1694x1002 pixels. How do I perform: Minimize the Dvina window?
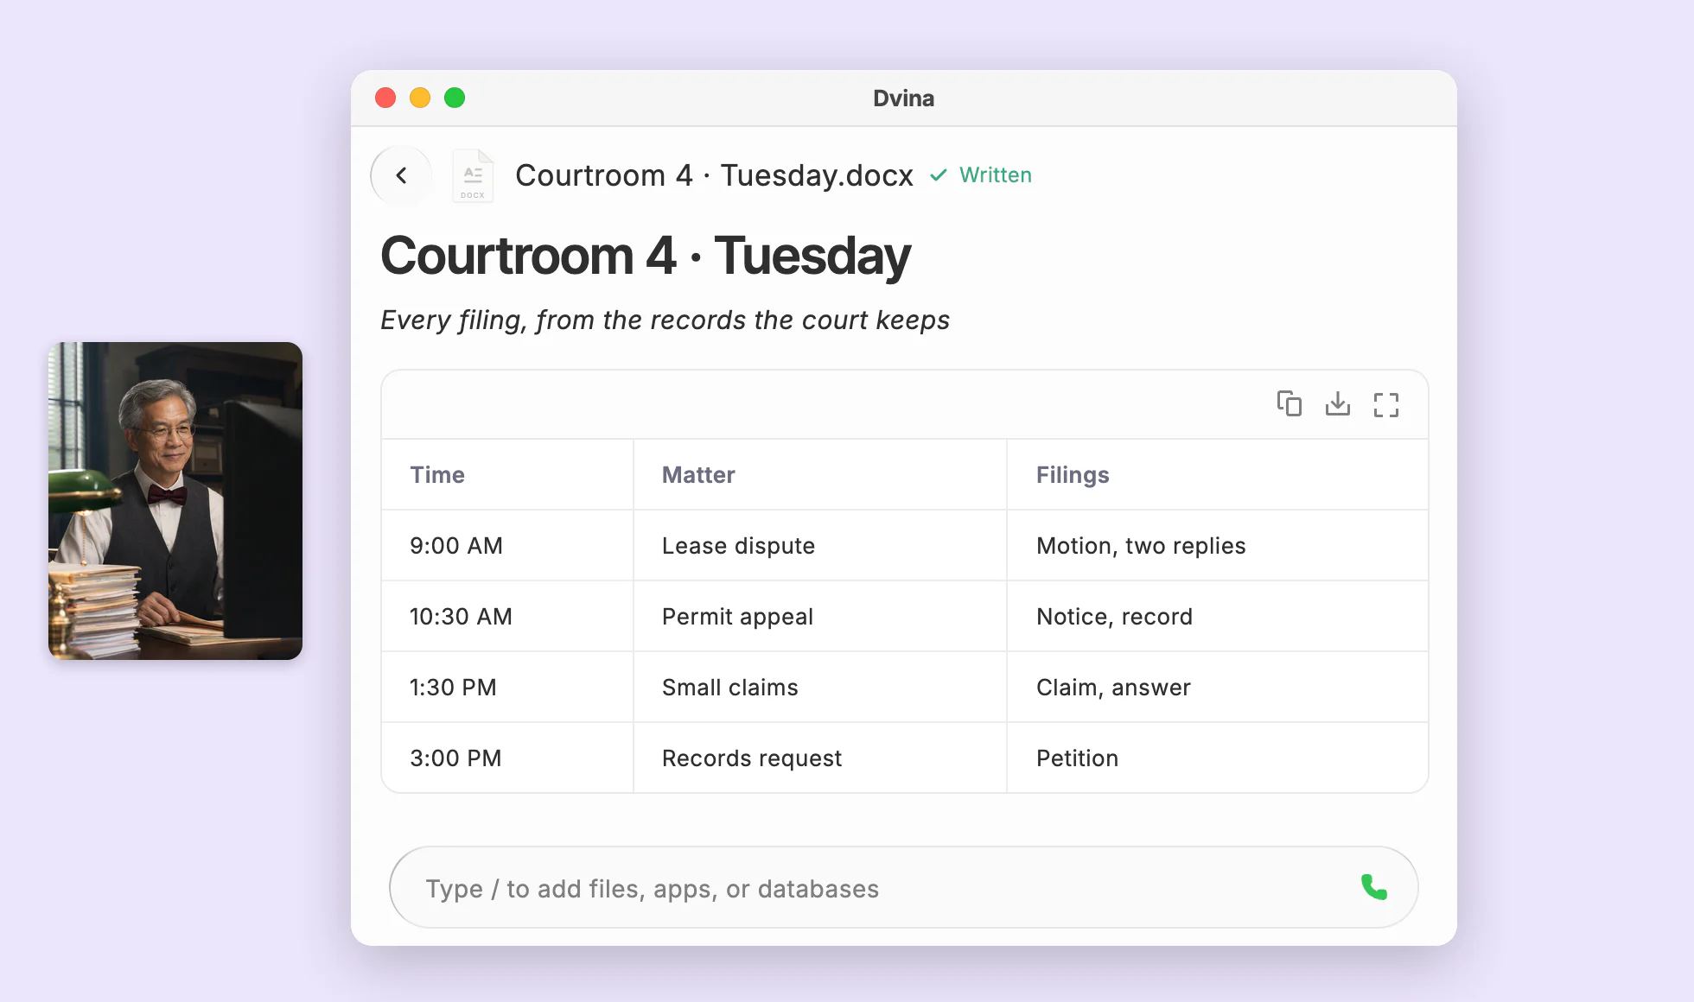coord(420,98)
